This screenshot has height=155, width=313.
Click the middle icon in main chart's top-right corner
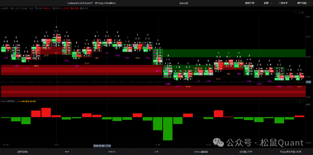[300, 12]
